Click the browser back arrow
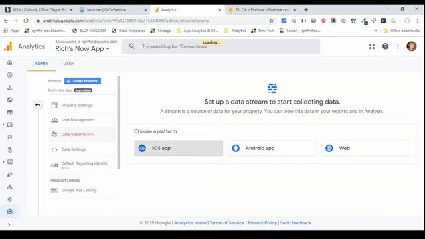Image resolution: width=425 pixels, height=239 pixels. [x=6, y=21]
